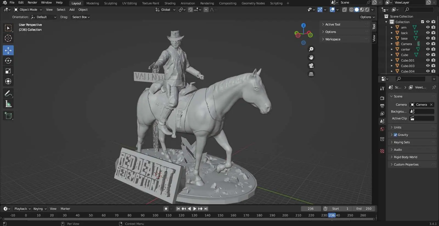Clear the scene Camera with X

[431, 105]
